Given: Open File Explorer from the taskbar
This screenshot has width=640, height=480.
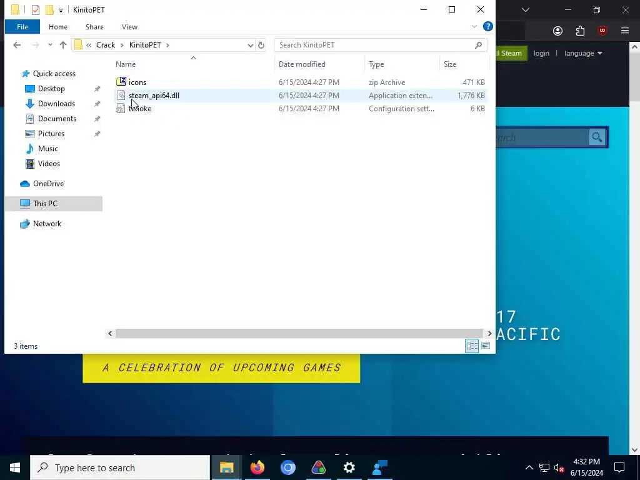Looking at the screenshot, I should (226, 467).
